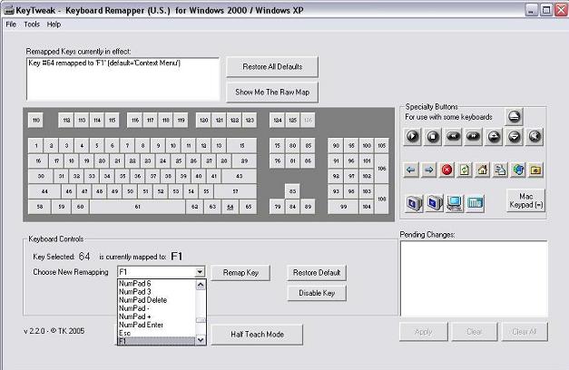Viewport: 569px width, 370px height.
Task: Select numeric keypad key 90
Action: [x=336, y=146]
